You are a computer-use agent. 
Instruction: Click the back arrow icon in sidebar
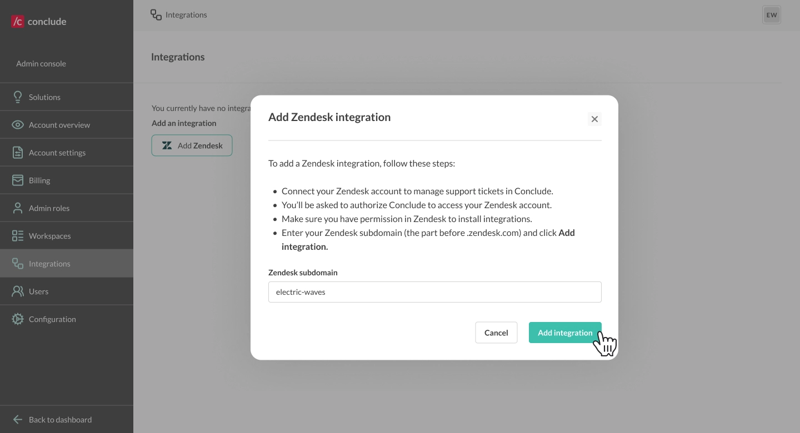coord(18,420)
